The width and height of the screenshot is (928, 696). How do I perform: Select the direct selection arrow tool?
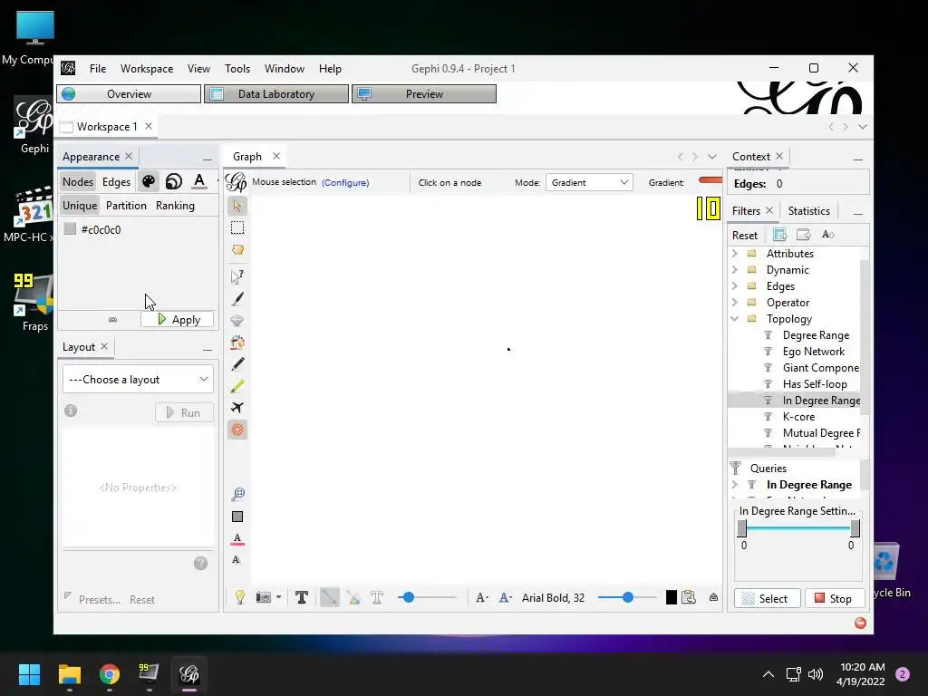pyautogui.click(x=237, y=206)
